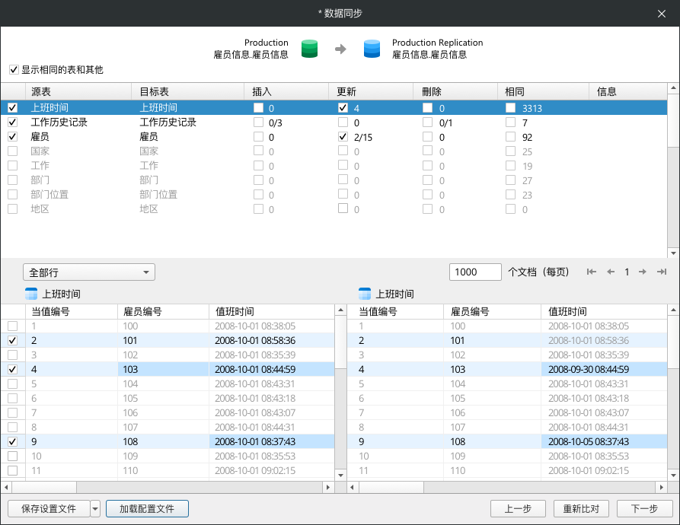Toggle update 2/15 checkbox for 雇员
680x525 pixels.
click(x=343, y=137)
